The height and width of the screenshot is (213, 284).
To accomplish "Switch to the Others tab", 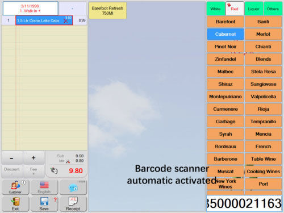I will pyautogui.click(x=273, y=9).
